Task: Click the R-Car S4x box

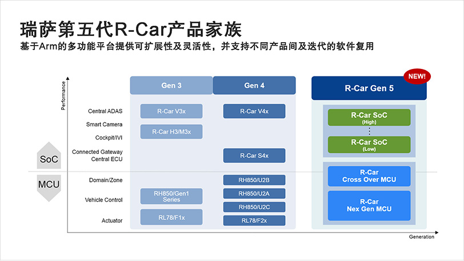Action: tap(254, 156)
